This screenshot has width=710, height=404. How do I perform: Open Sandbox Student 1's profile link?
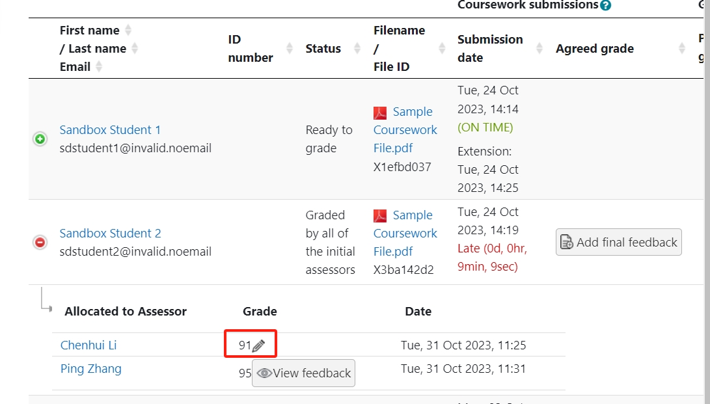(110, 129)
